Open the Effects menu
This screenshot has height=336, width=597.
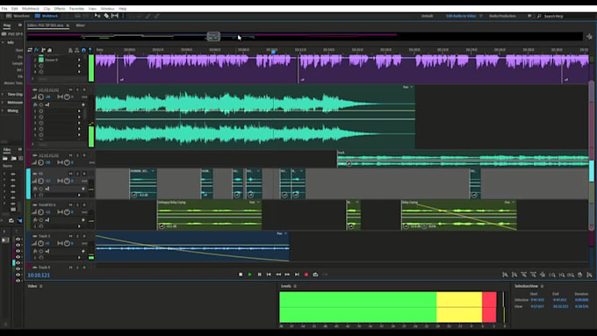(60, 9)
